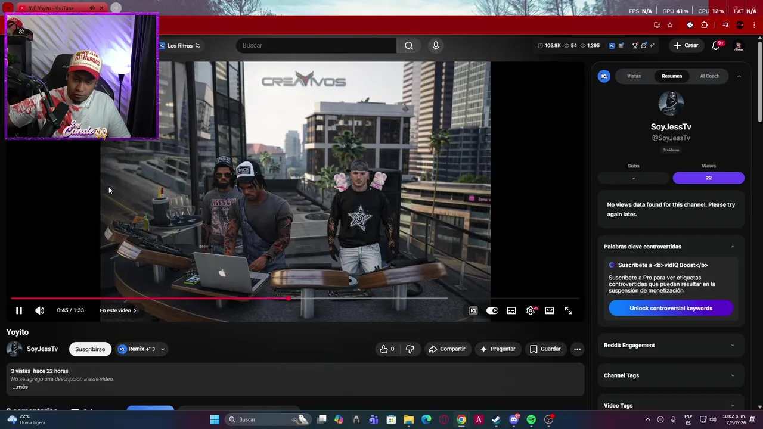763x429 pixels.
Task: Open a new browser tab with the plus
Action: pyautogui.click(x=116, y=8)
